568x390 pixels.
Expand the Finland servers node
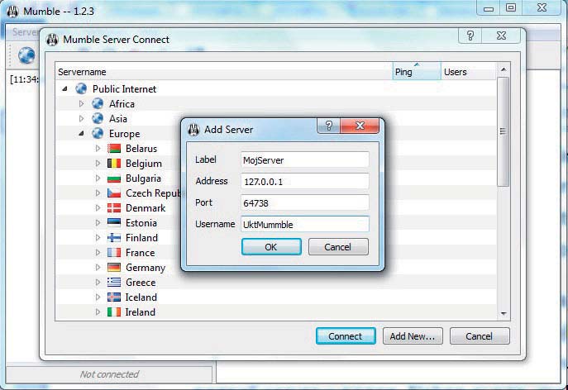(98, 237)
